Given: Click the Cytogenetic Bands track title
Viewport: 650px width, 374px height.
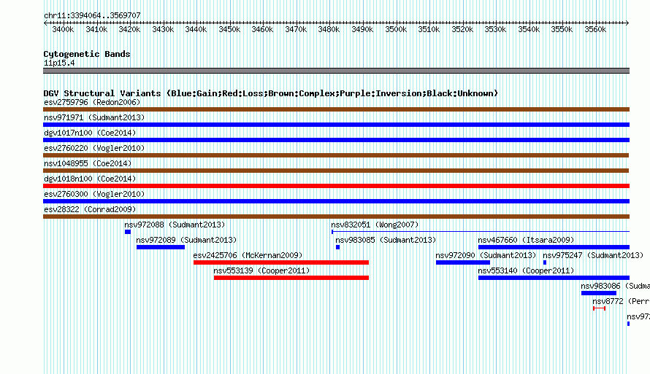Looking at the screenshot, I should [87, 54].
